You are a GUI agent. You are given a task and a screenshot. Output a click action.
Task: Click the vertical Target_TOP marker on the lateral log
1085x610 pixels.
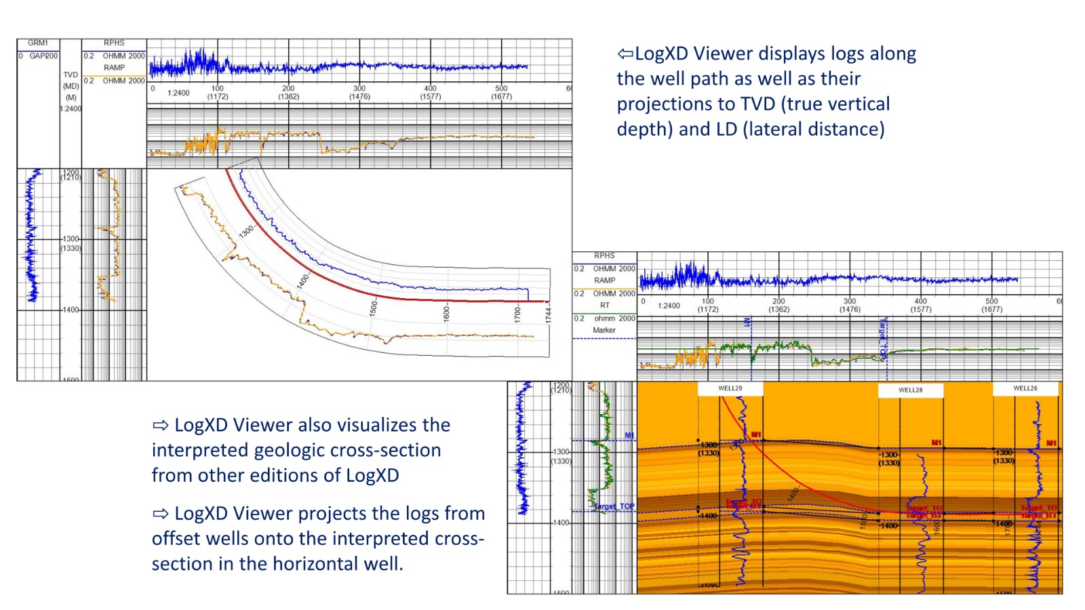click(x=883, y=338)
